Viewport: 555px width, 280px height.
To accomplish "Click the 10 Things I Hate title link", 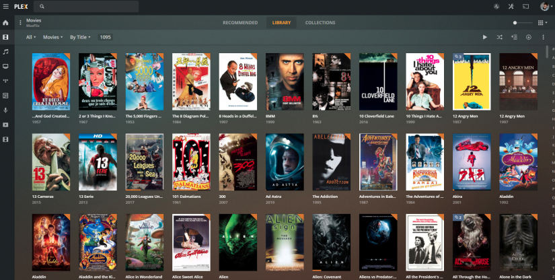I will coord(424,116).
